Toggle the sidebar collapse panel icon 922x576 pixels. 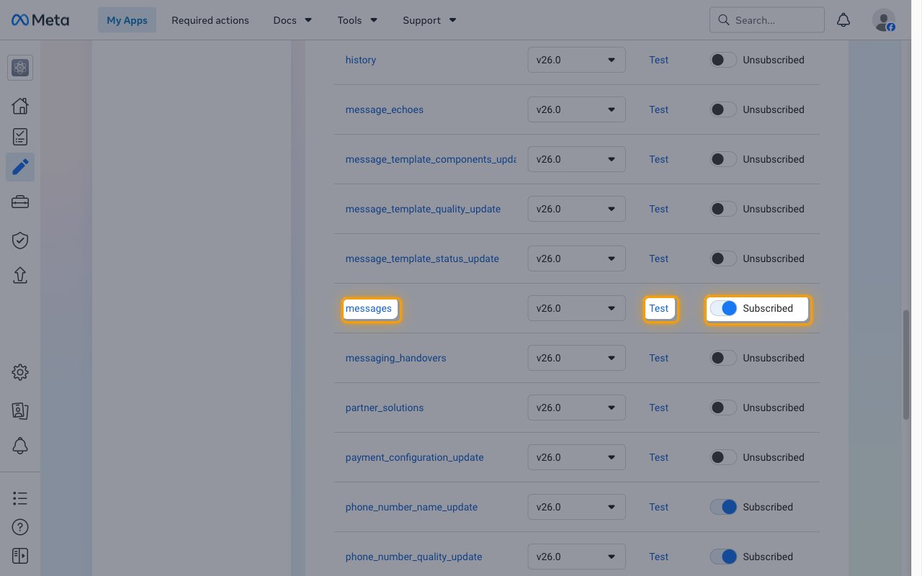[20, 556]
